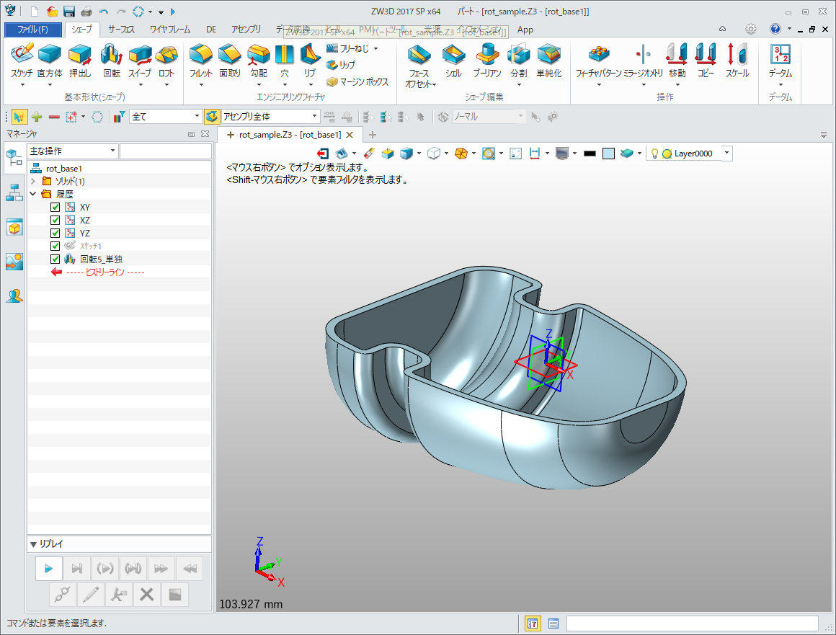Viewport: 836px width, 635px height.
Task: Select the スイープ (Sweep) tool
Action: [x=140, y=61]
